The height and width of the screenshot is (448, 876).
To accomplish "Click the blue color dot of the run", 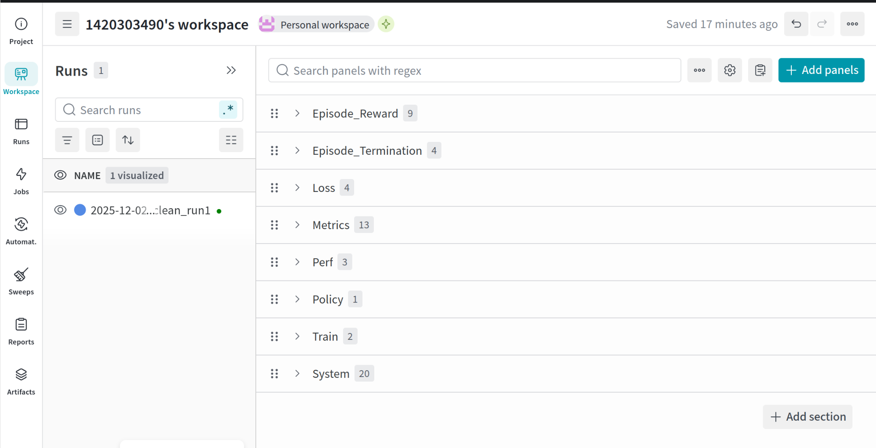I will click(80, 210).
